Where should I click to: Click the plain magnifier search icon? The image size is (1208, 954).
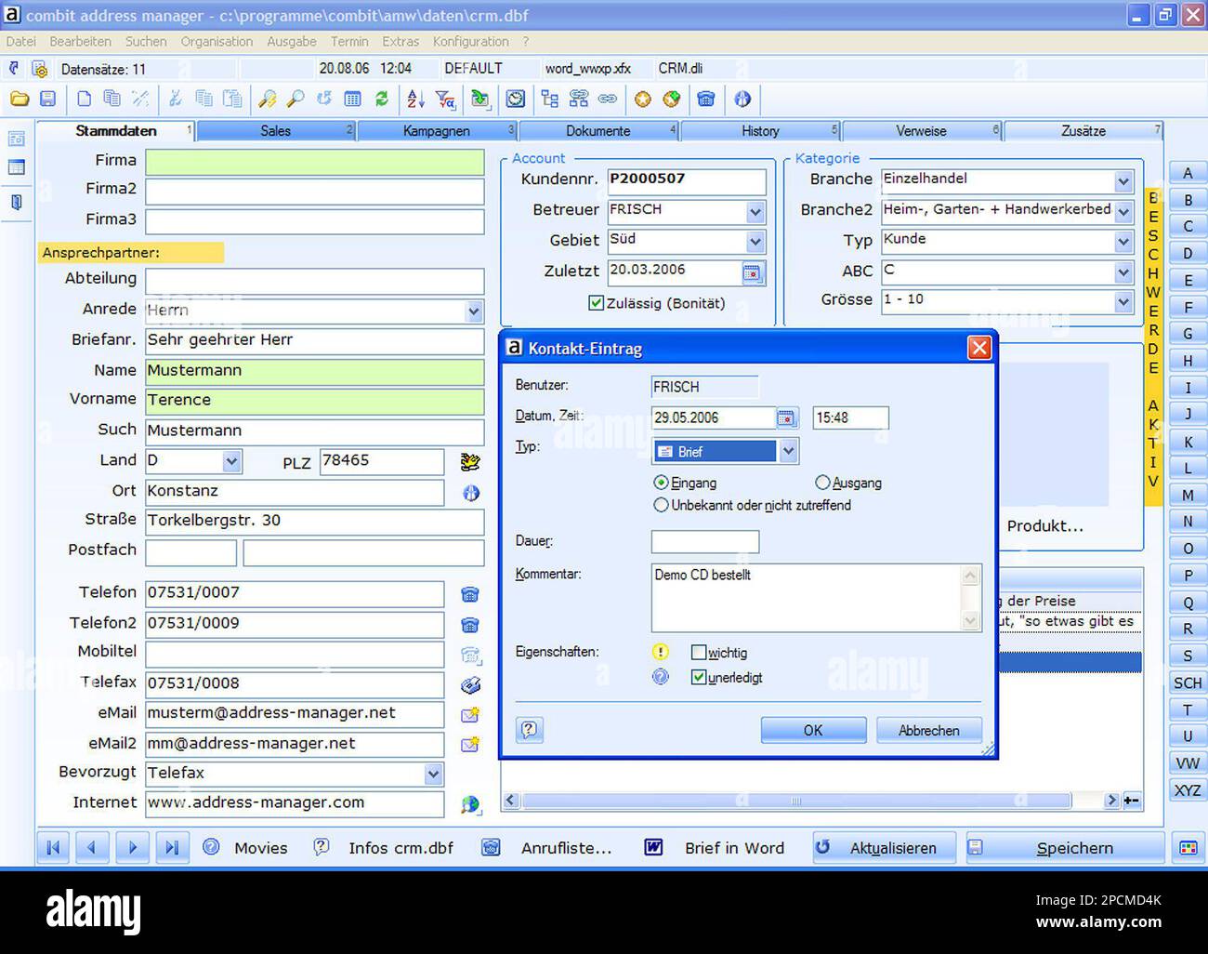coord(295,99)
